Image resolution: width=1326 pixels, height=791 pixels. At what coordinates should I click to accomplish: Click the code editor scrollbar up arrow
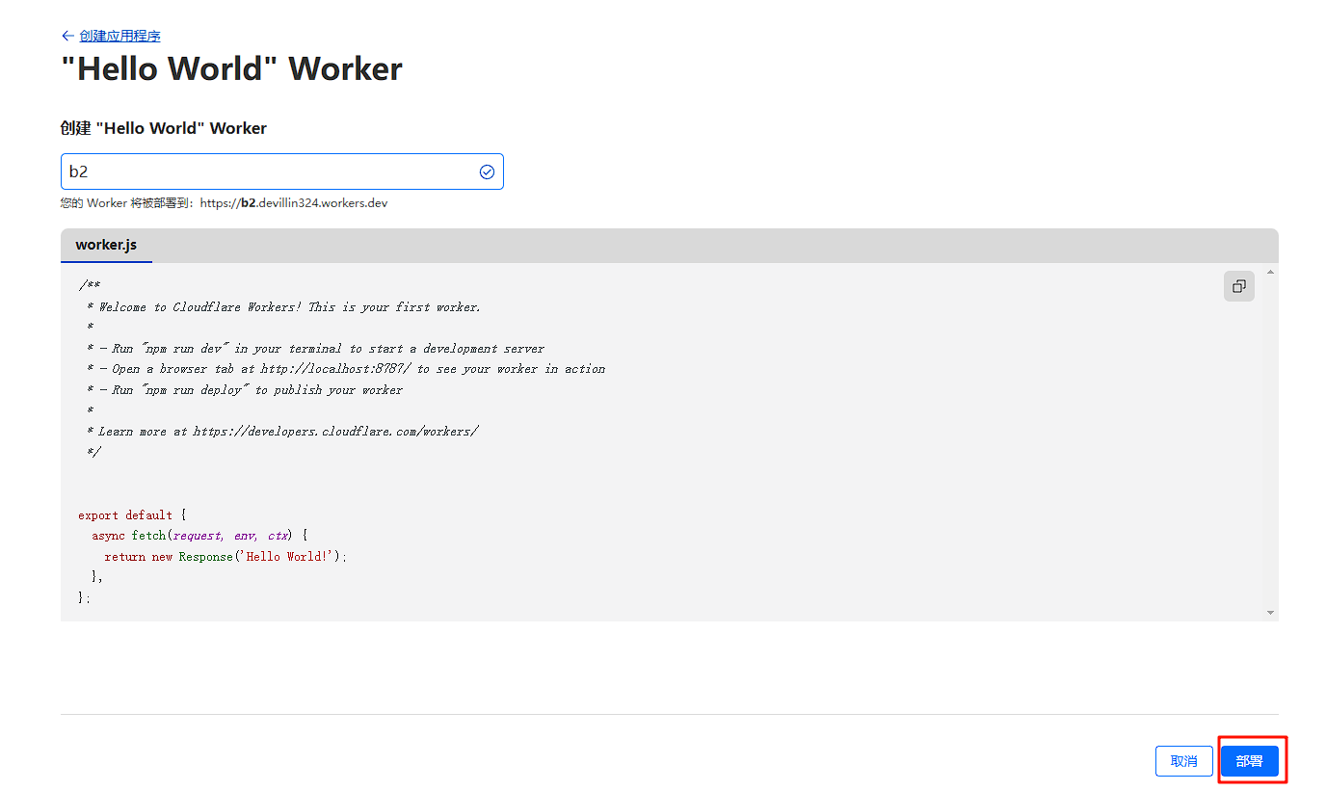1270,273
